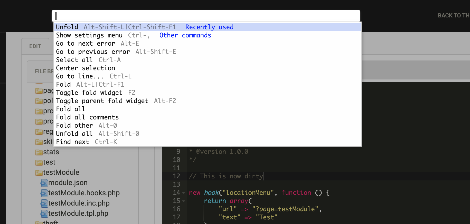Image resolution: width=470 pixels, height=224 pixels.
Task: Focus the command palette search field
Action: (205, 16)
